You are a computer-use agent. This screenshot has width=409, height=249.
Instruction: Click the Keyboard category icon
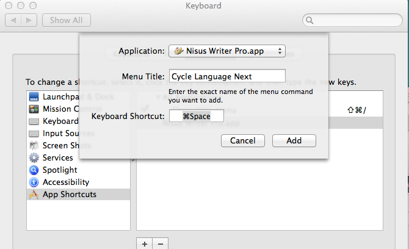[34, 121]
